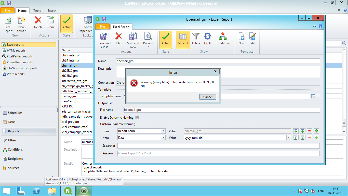
Task: Click the Separator input field
Action: (x=218, y=146)
